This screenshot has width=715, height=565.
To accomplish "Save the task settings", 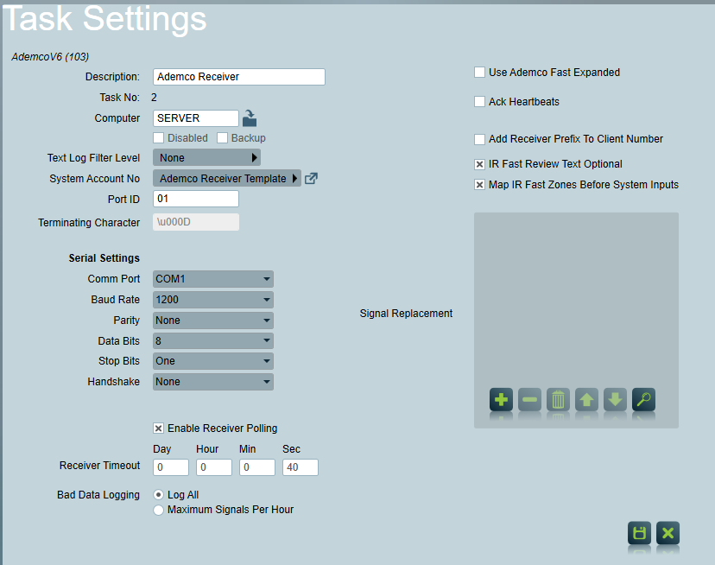I will click(x=639, y=533).
